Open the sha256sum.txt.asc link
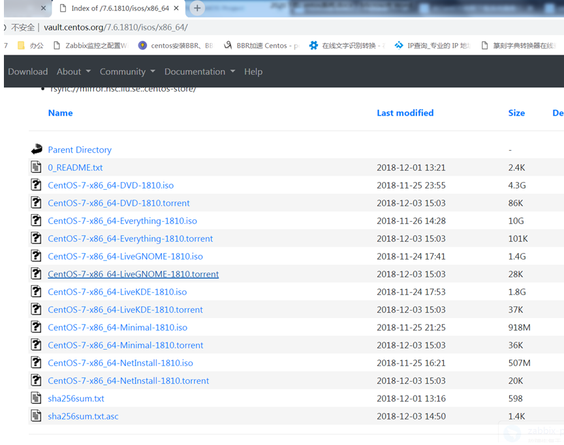This screenshot has height=445, width=564. (x=83, y=416)
